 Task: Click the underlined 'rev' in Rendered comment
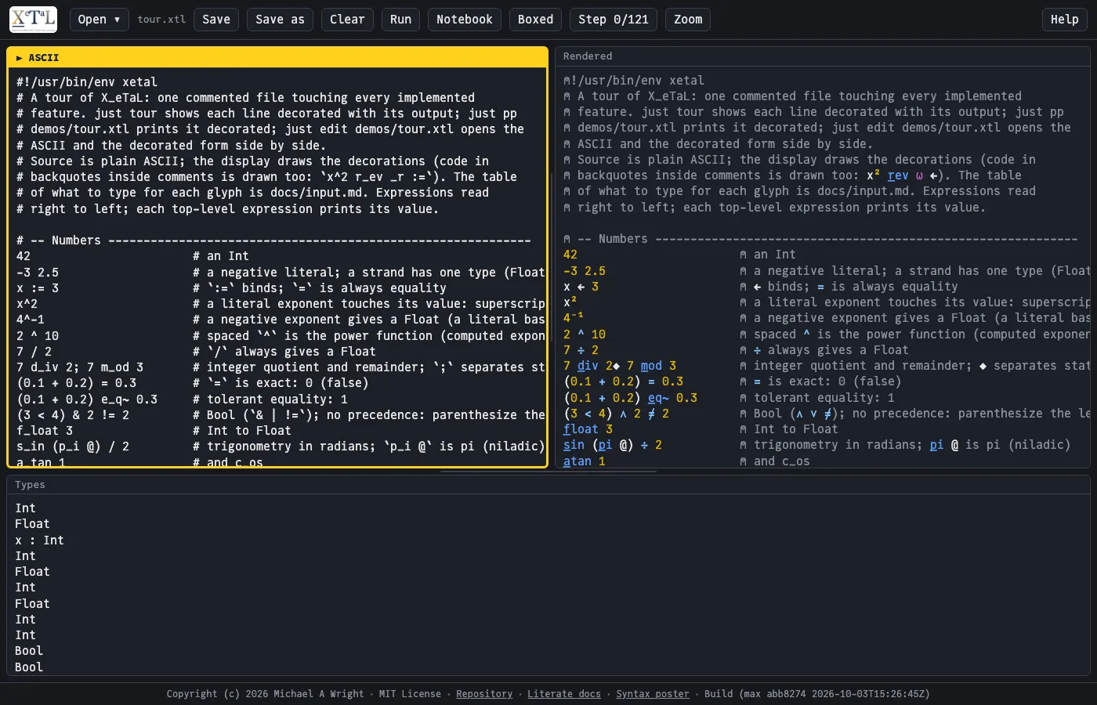point(898,175)
